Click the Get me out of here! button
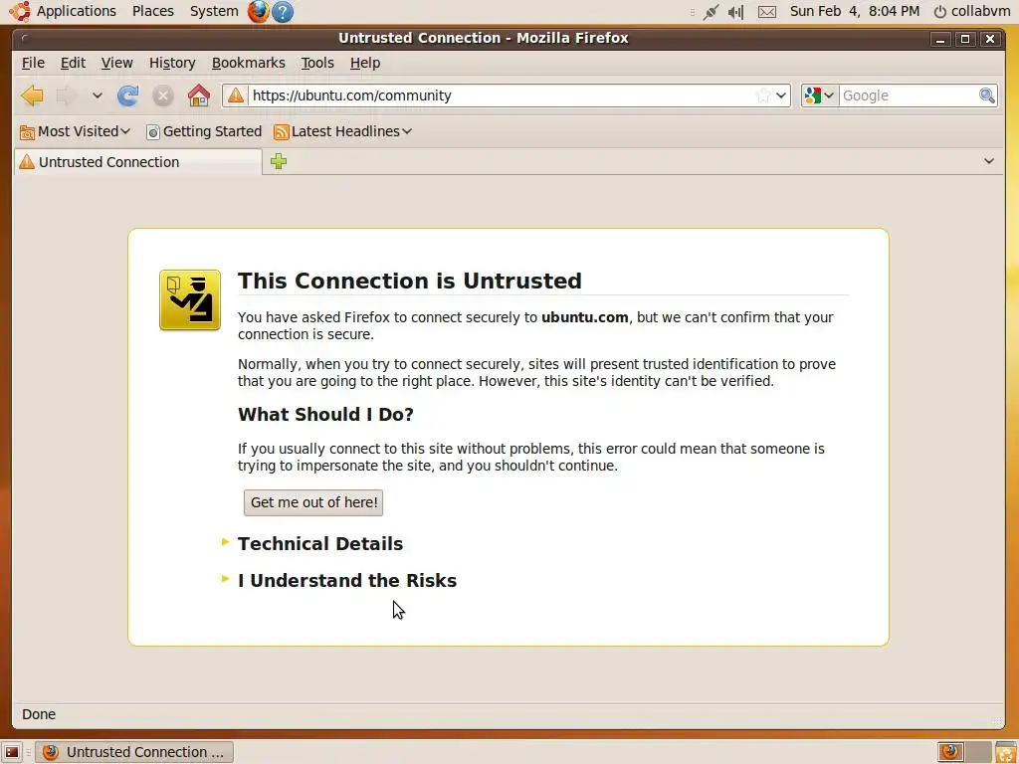Image resolution: width=1019 pixels, height=764 pixels. (313, 502)
